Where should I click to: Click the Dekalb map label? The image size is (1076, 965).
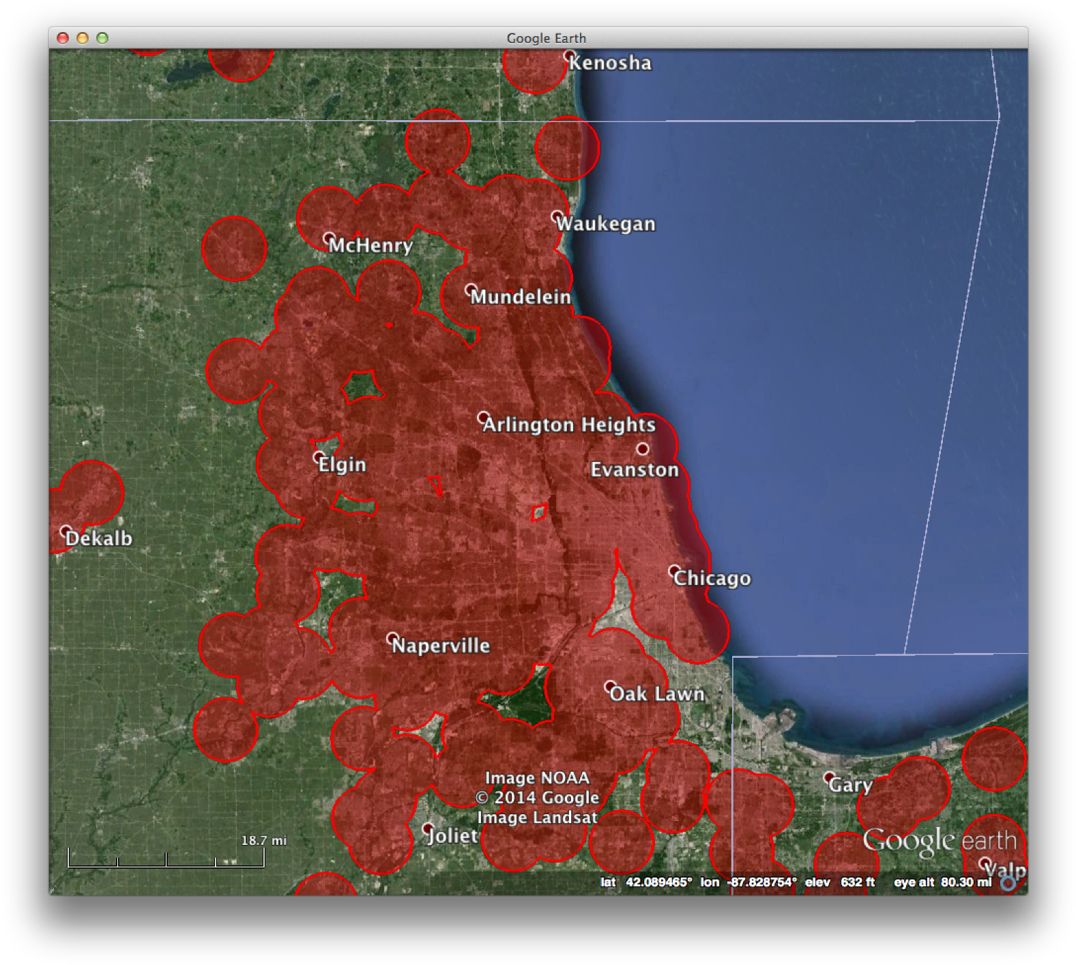tap(99, 538)
